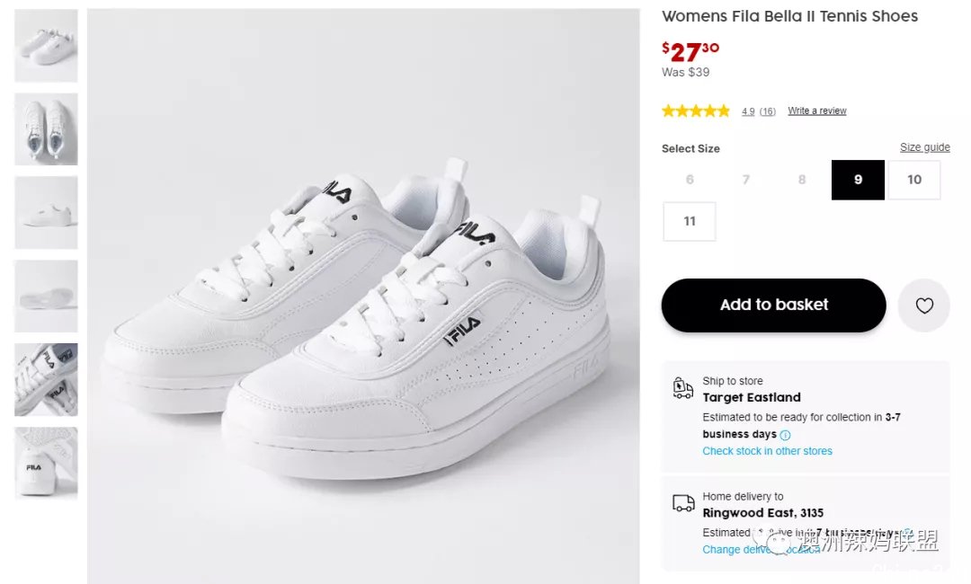This screenshot has height=584, width=971.
Task: Click the info icon beside business days
Action: (x=785, y=435)
